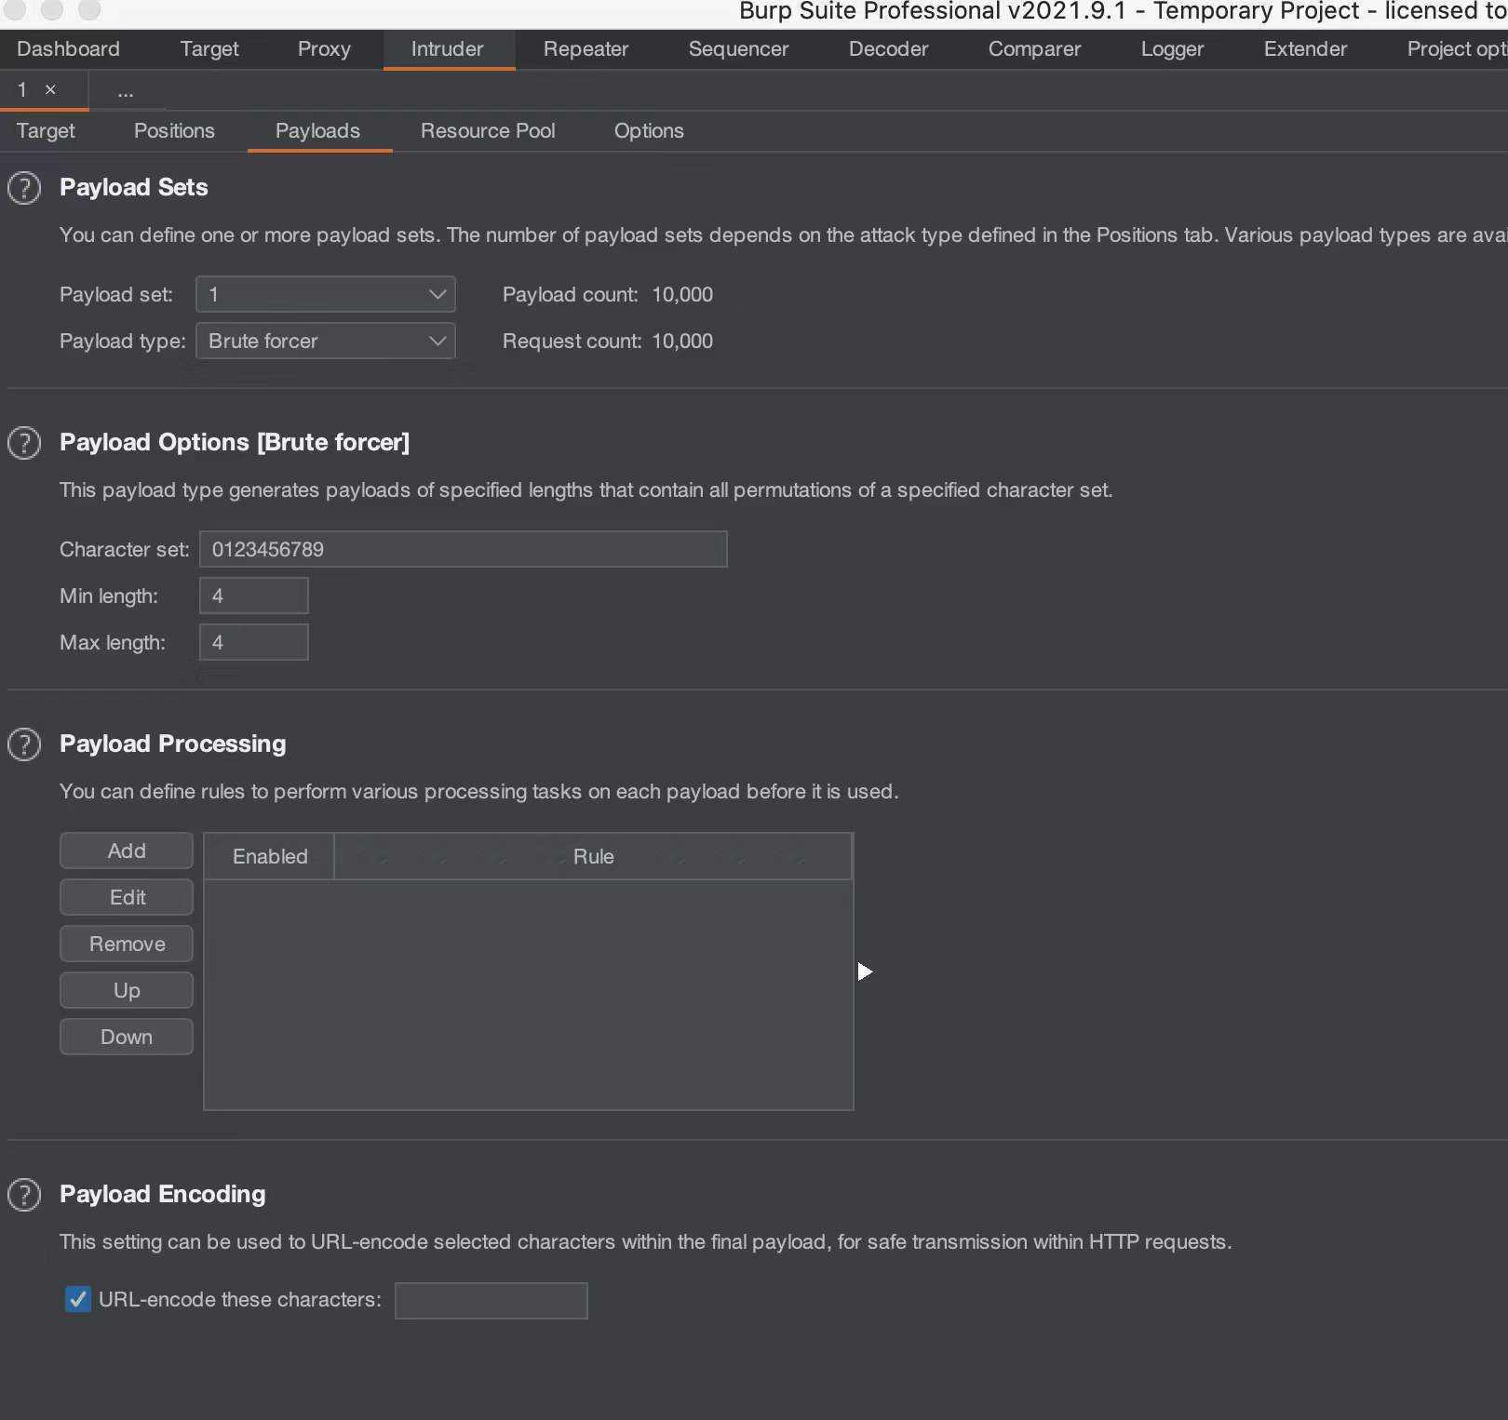Click the ellipsis new tab button

(126, 91)
